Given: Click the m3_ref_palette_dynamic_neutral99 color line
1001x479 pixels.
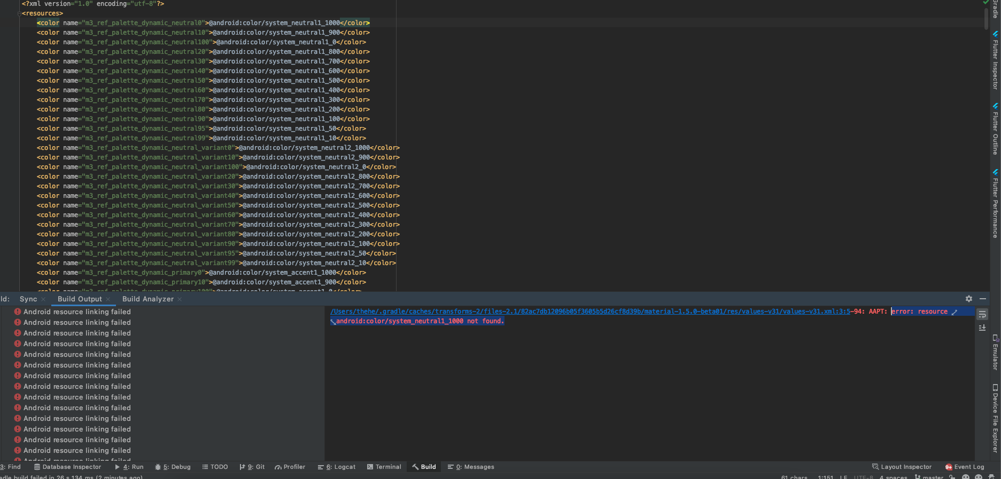Looking at the screenshot, I should (x=201, y=138).
